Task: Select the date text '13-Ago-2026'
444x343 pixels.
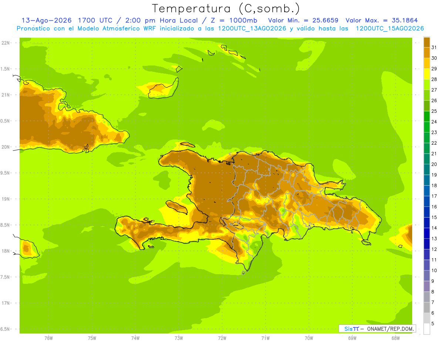Action: tap(47, 20)
